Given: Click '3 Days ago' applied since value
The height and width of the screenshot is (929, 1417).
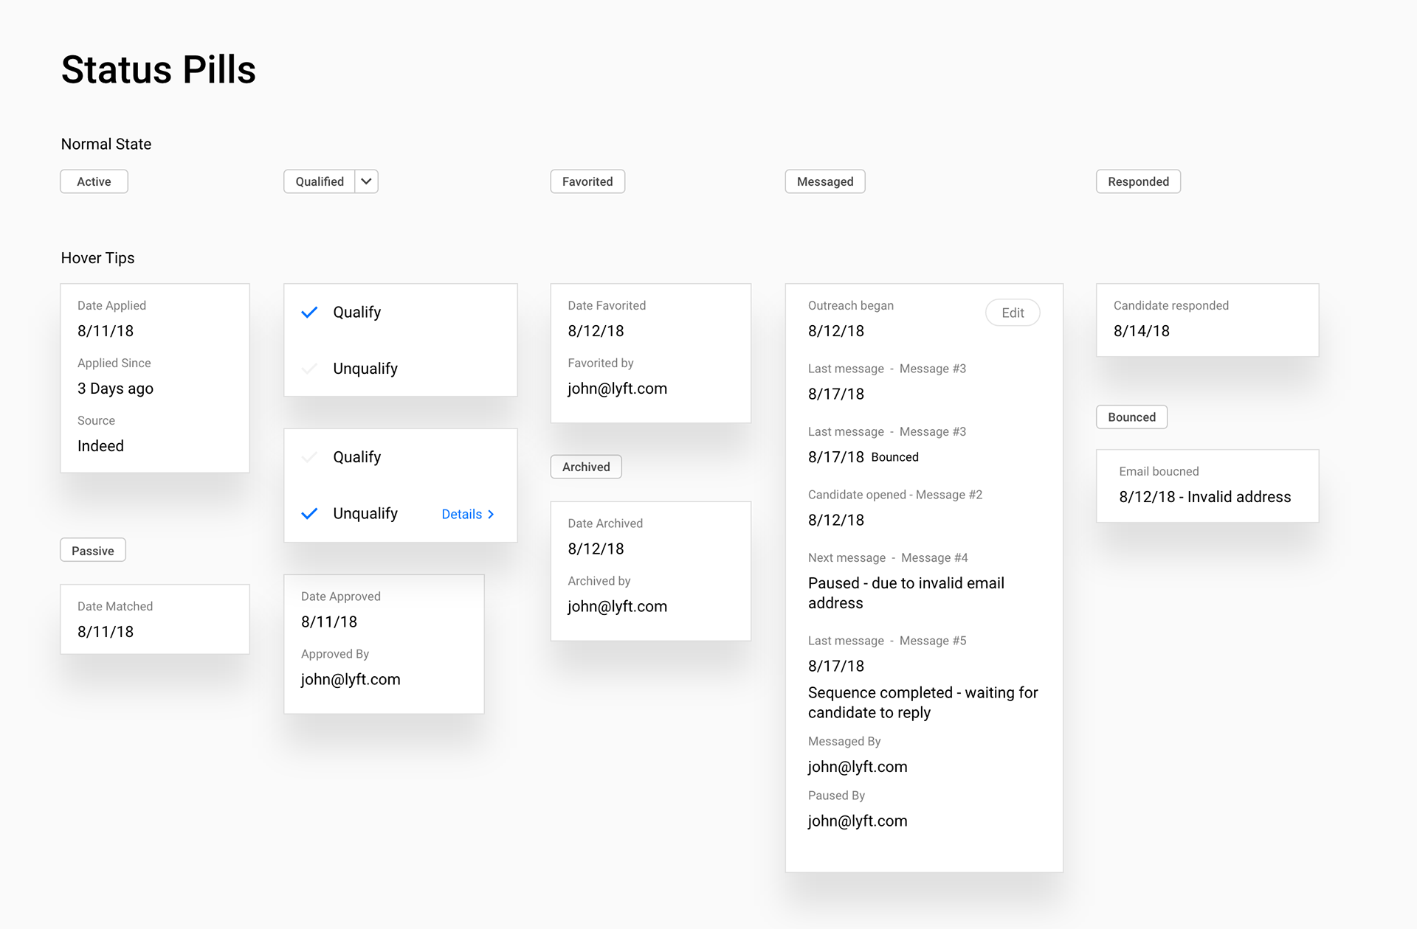Looking at the screenshot, I should click(x=115, y=389).
